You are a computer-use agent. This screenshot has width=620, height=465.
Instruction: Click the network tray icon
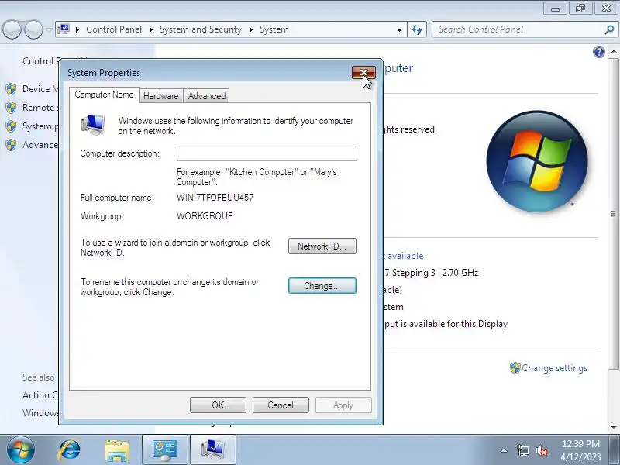pos(522,450)
